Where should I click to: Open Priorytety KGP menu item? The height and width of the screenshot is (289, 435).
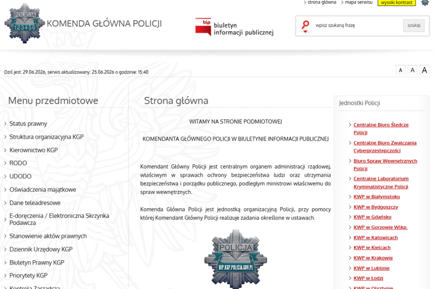(28, 276)
